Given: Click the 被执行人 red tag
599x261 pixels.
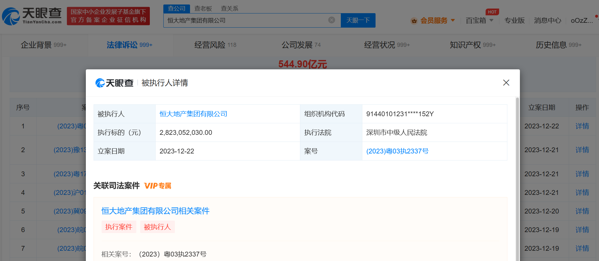Looking at the screenshot, I should [x=158, y=227].
